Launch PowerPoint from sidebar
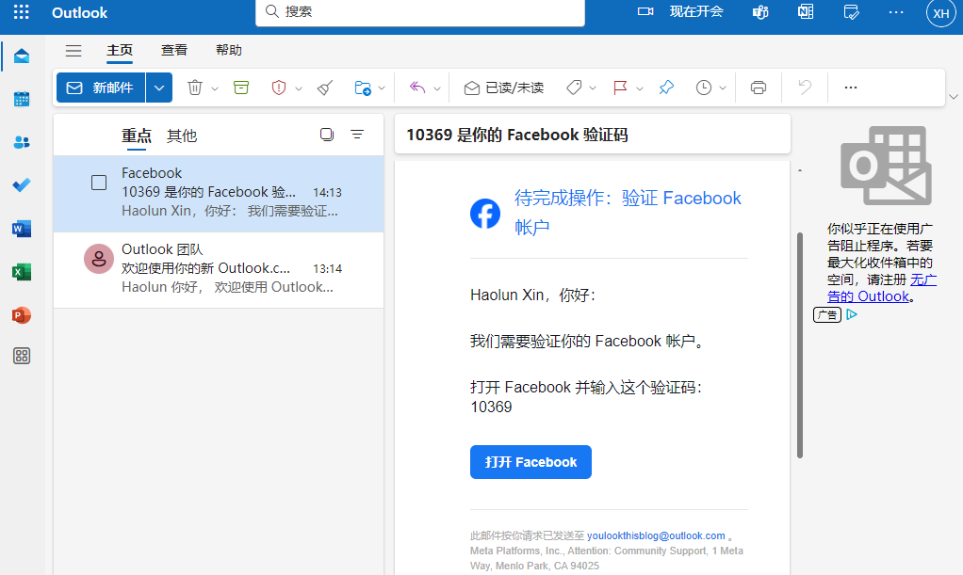 22,315
